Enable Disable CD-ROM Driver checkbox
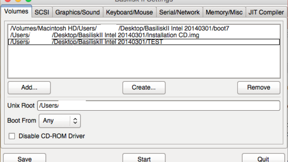Image resolution: width=288 pixels, height=162 pixels. pos(12,136)
